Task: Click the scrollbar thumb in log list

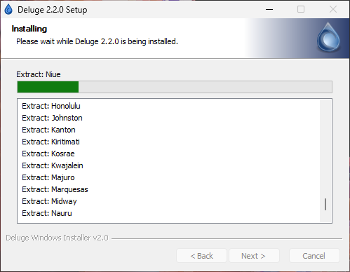Action: 325,204
